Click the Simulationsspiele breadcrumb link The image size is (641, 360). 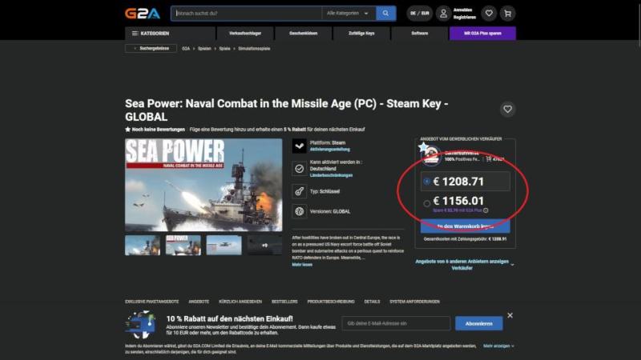coord(254,49)
